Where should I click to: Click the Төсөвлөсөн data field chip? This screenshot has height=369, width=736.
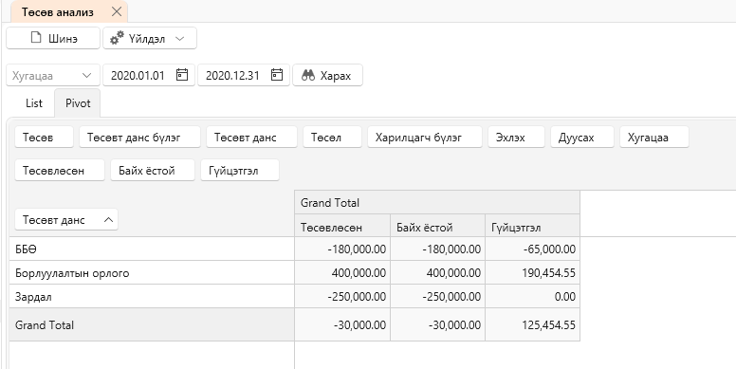(x=60, y=170)
